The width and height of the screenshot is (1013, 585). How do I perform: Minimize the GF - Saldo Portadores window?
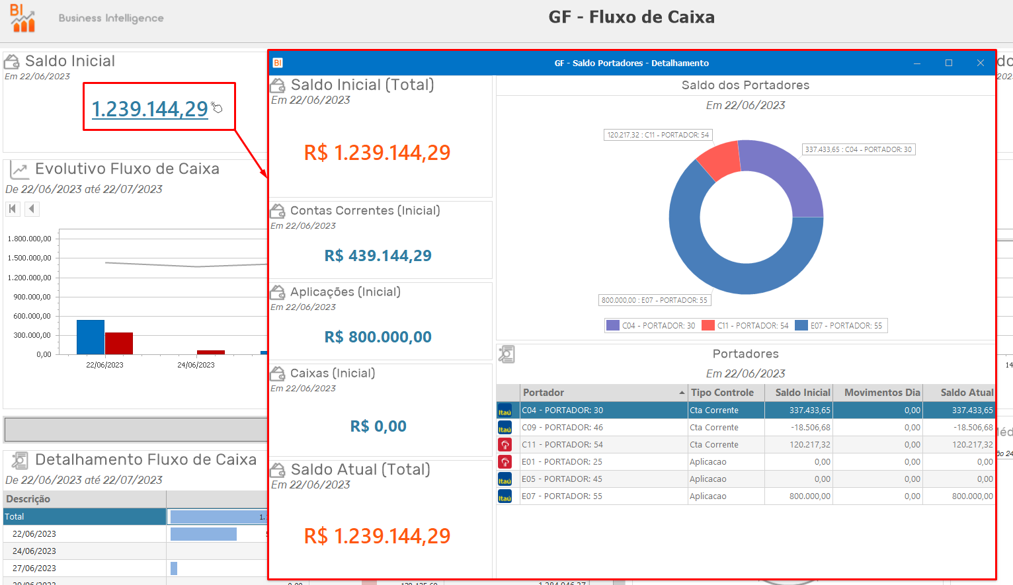coord(917,63)
